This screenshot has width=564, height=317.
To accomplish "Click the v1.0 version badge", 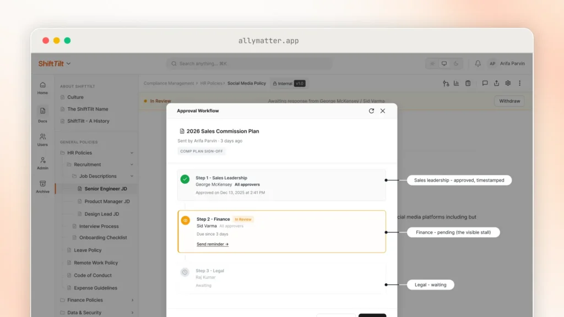I will point(300,84).
